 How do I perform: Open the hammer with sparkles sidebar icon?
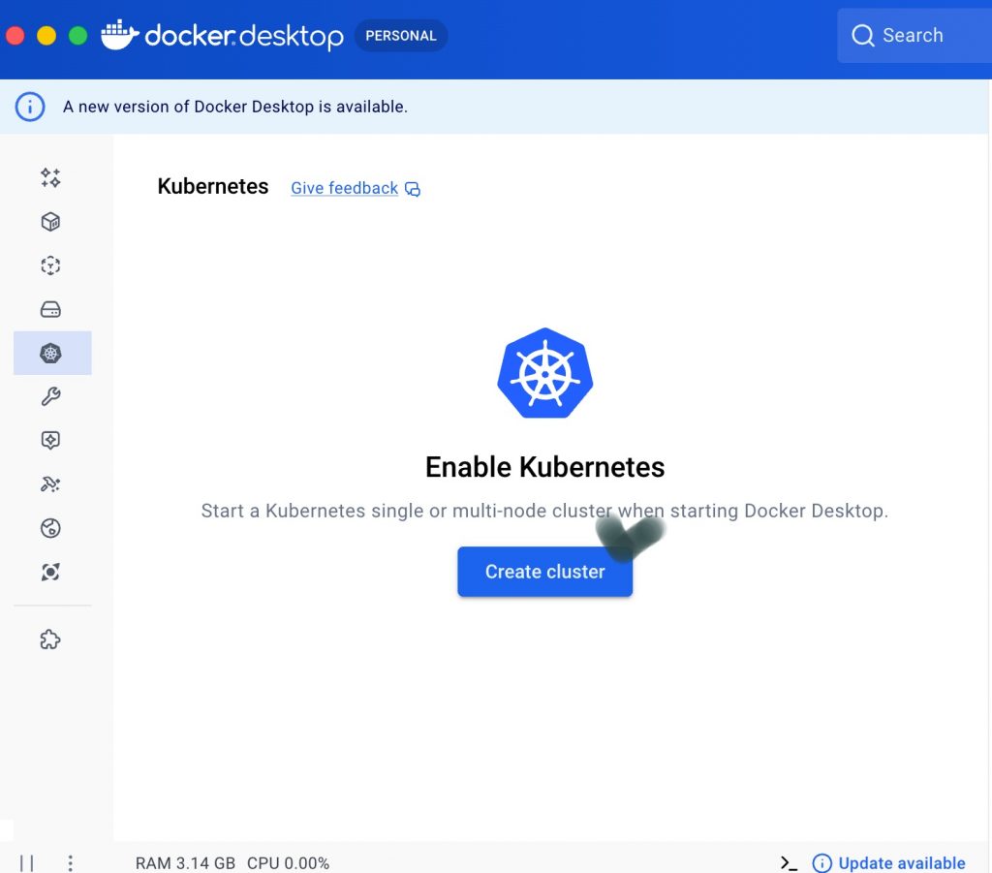click(50, 484)
